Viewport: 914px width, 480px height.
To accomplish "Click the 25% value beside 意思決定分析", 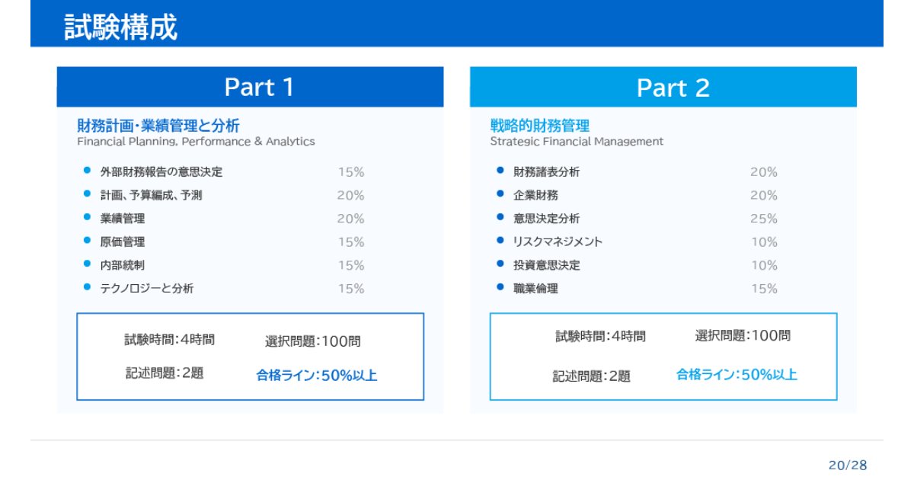I will click(763, 219).
